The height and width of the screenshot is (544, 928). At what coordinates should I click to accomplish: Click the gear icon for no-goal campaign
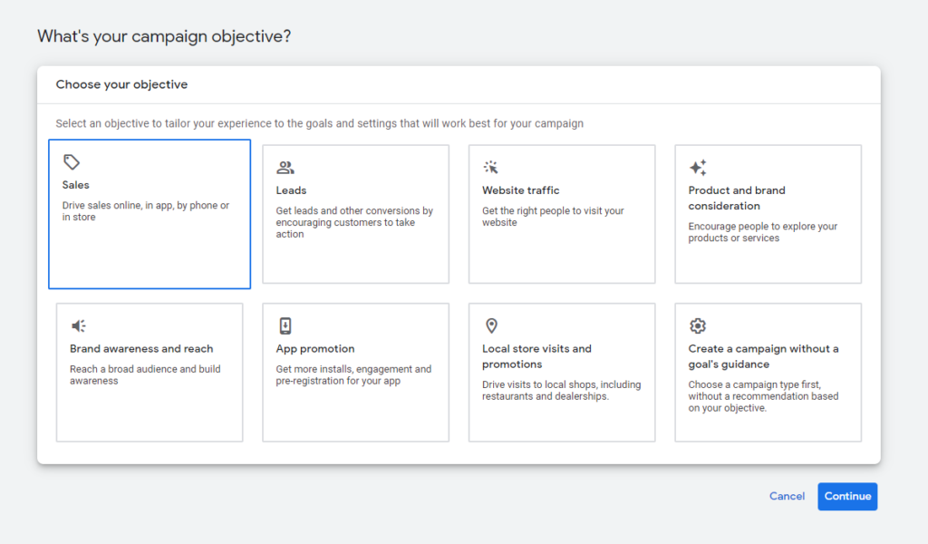[698, 326]
